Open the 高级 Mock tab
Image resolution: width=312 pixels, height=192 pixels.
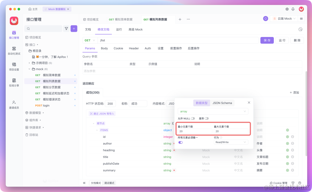click(x=135, y=29)
